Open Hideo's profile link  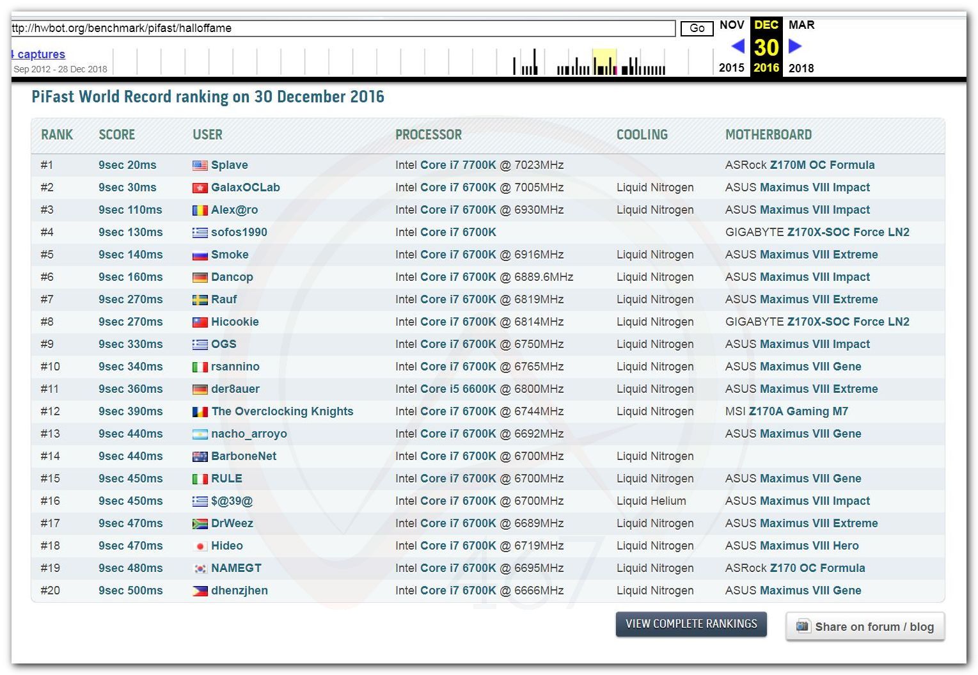pos(227,546)
